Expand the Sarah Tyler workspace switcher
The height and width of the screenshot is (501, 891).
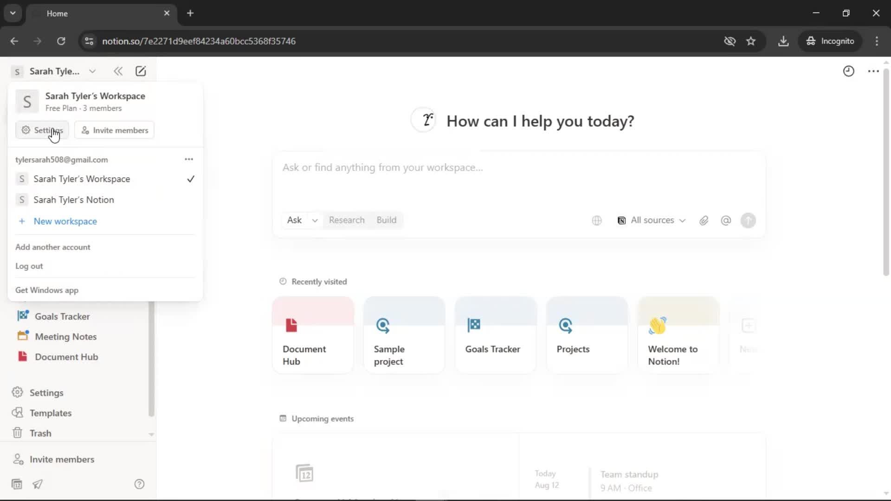click(x=54, y=71)
